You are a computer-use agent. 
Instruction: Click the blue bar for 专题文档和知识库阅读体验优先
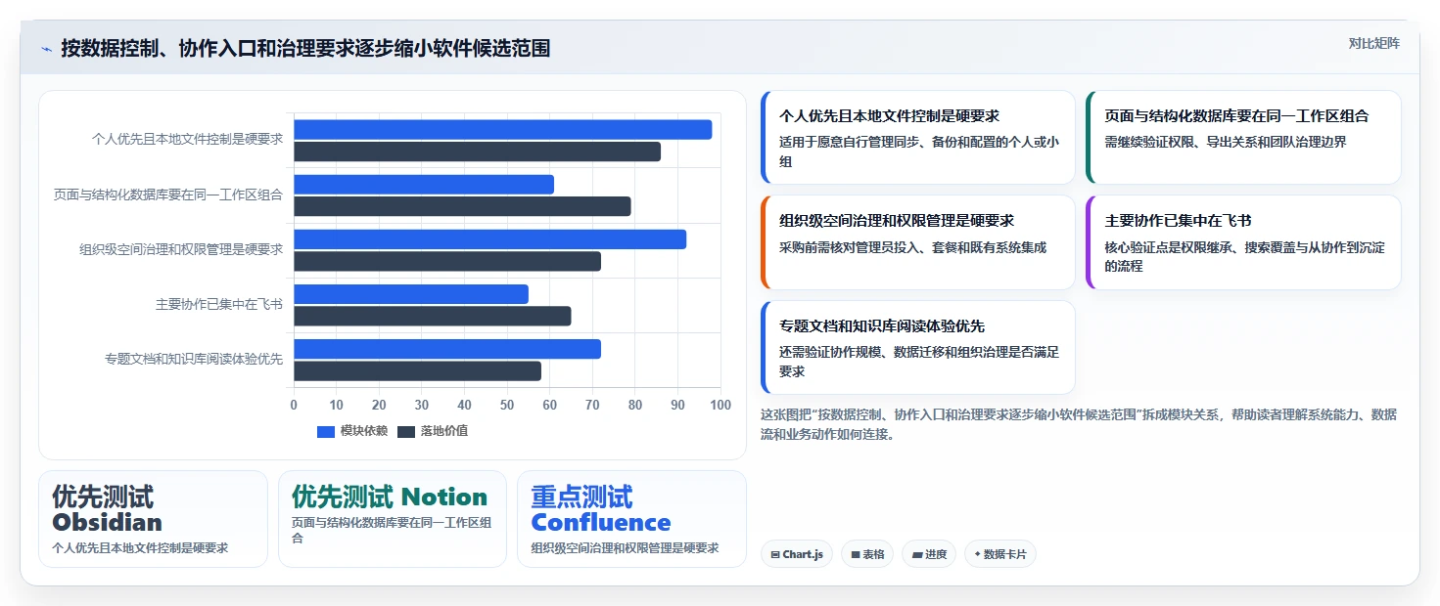447,348
